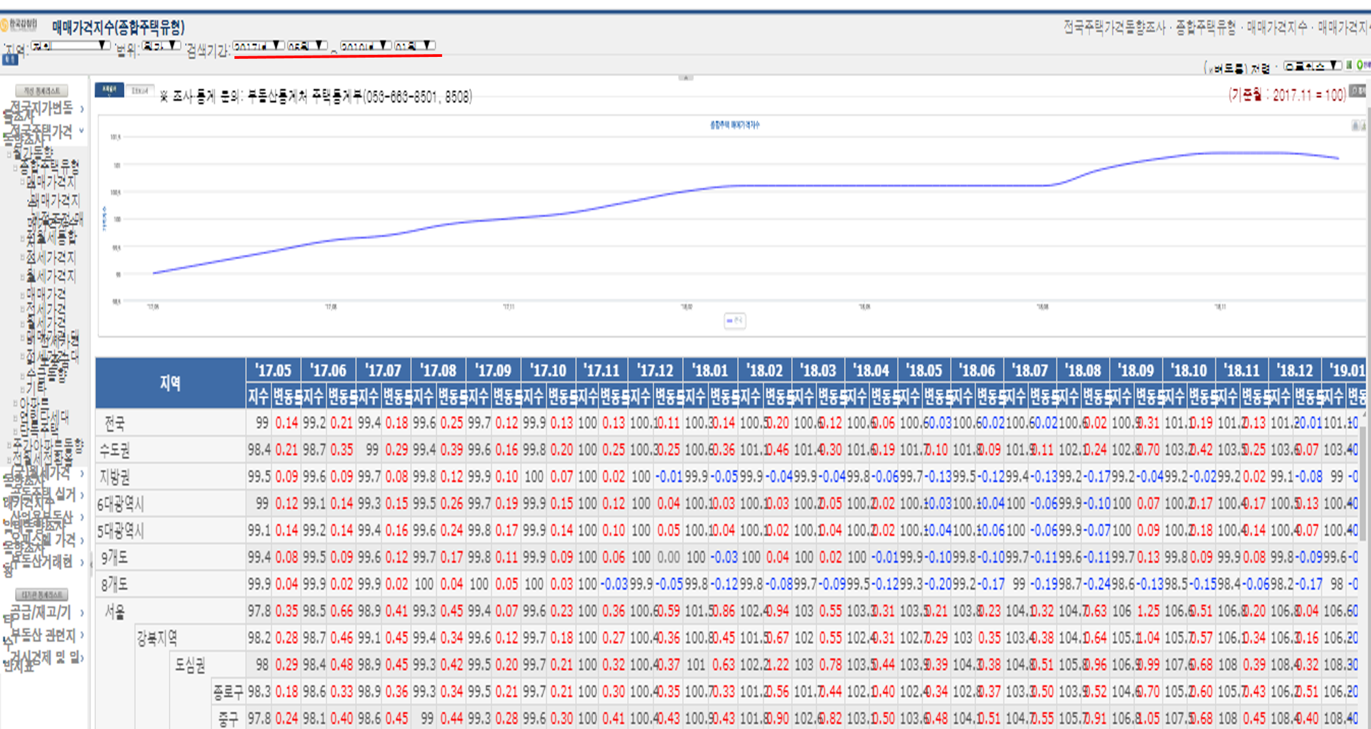Open the start month dropdown in 검색기간
The width and height of the screenshot is (1371, 729).
(307, 46)
